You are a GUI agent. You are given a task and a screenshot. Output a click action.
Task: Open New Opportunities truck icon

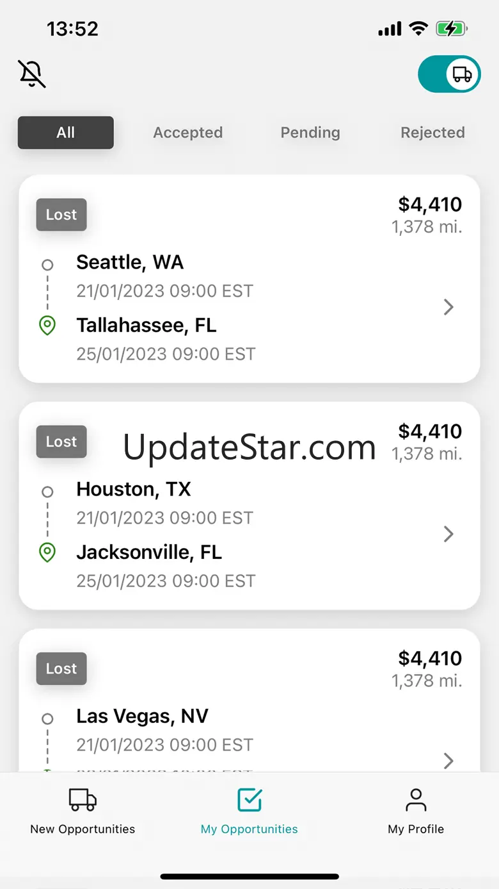83,800
